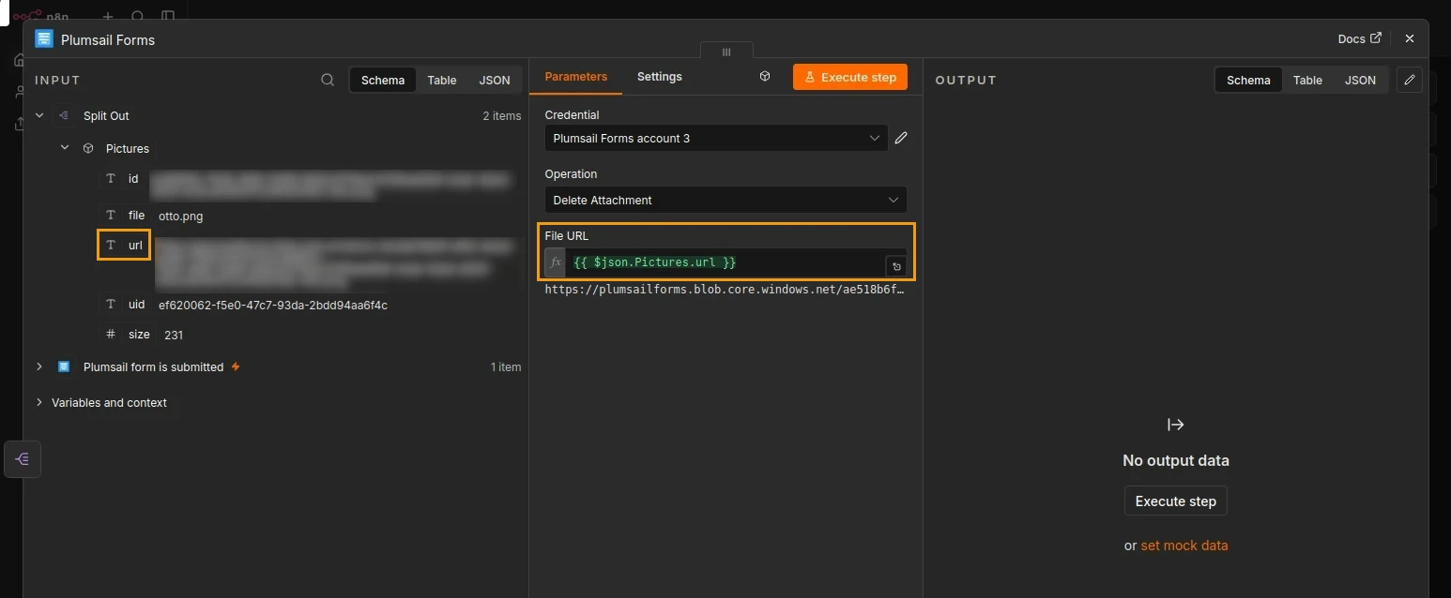Viewport: 1451px width, 598px height.
Task: Click the File URL expression field
Action: (x=725, y=262)
